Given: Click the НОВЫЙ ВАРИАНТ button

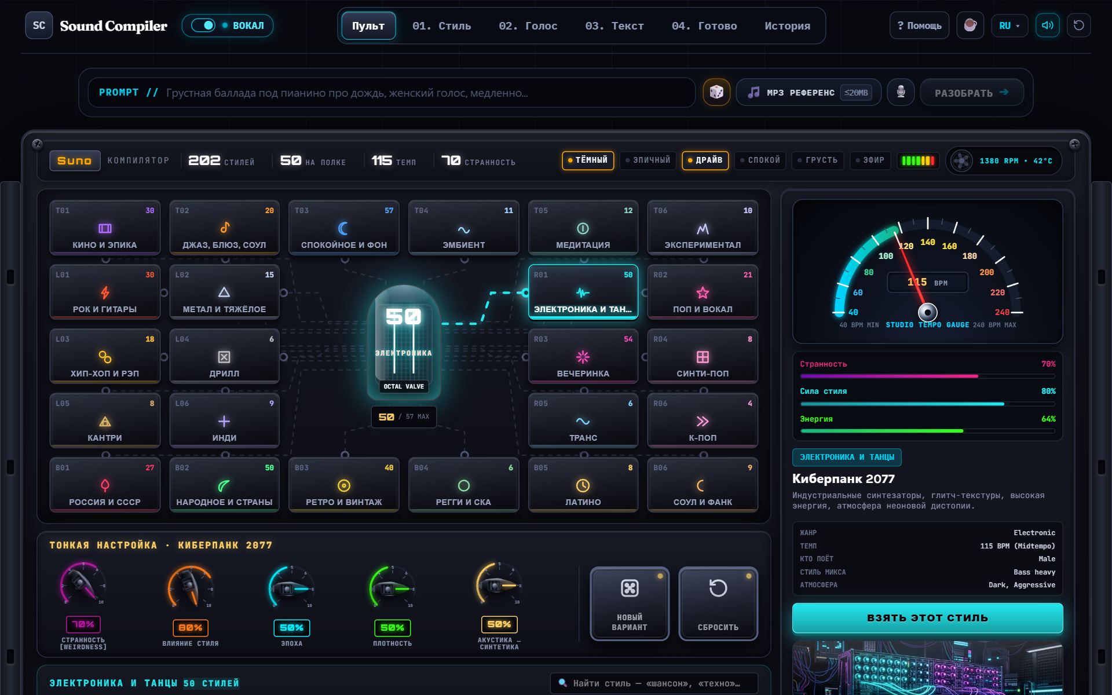Looking at the screenshot, I should point(630,603).
